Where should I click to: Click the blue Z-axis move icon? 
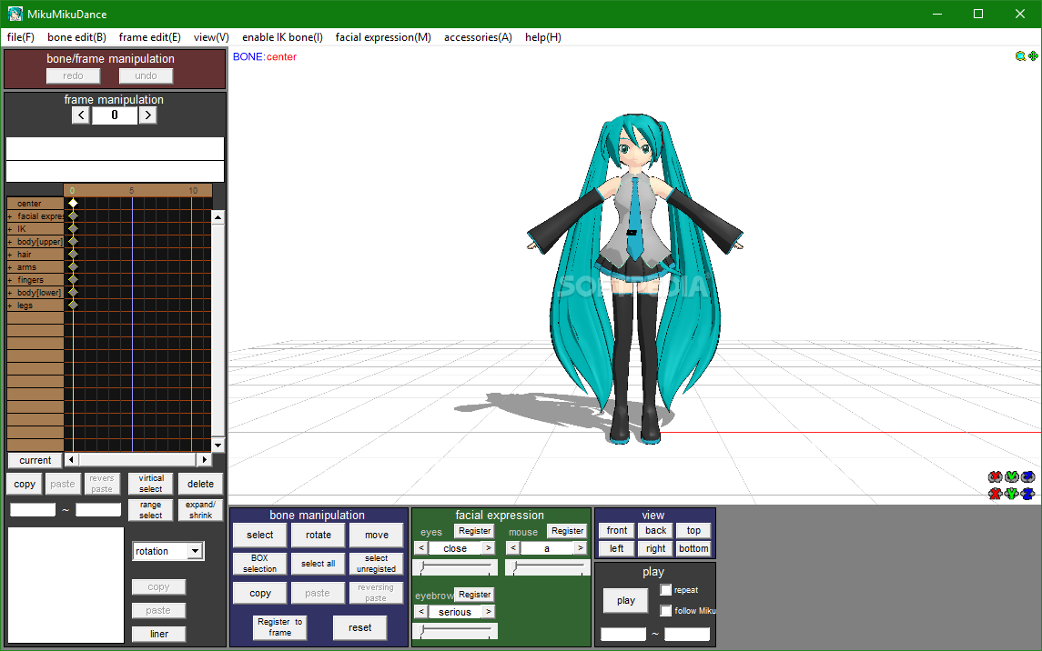click(x=1028, y=493)
